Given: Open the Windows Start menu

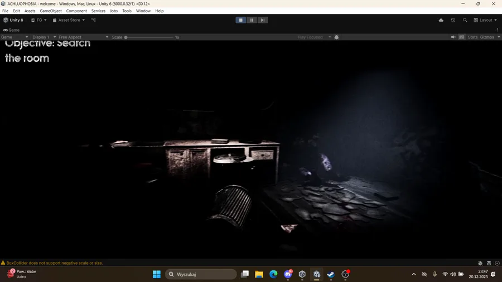Looking at the screenshot, I should coord(157,274).
